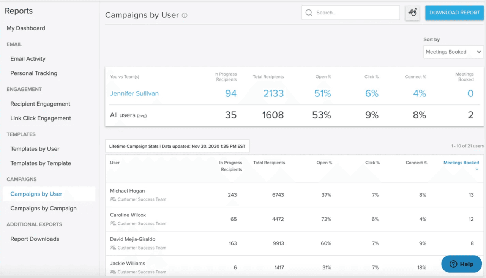486x278 pixels.
Task: Open the Sort by dropdown
Action: pyautogui.click(x=453, y=52)
